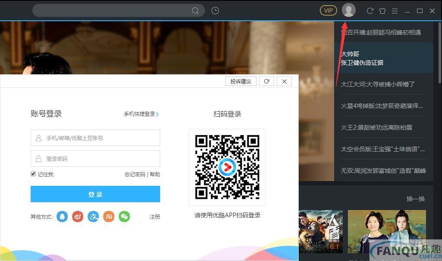Image resolution: width=442 pixels, height=261 pixels.
Task: Select 无双:周润发郭富城创"造假"巅峰 item
Action: point(383,170)
